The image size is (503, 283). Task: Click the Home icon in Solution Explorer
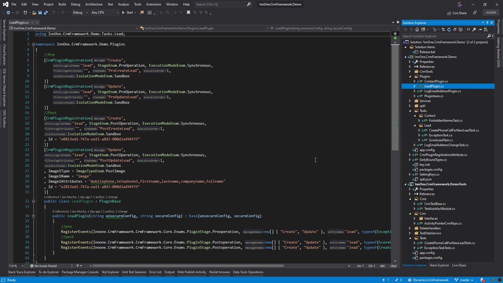[x=417, y=29]
